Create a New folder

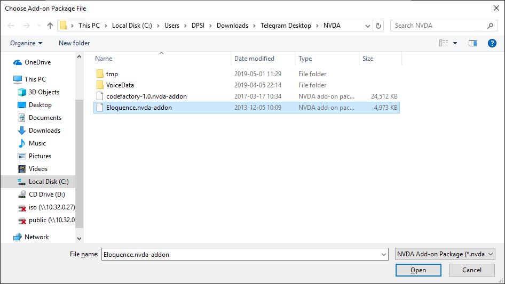pyautogui.click(x=74, y=43)
